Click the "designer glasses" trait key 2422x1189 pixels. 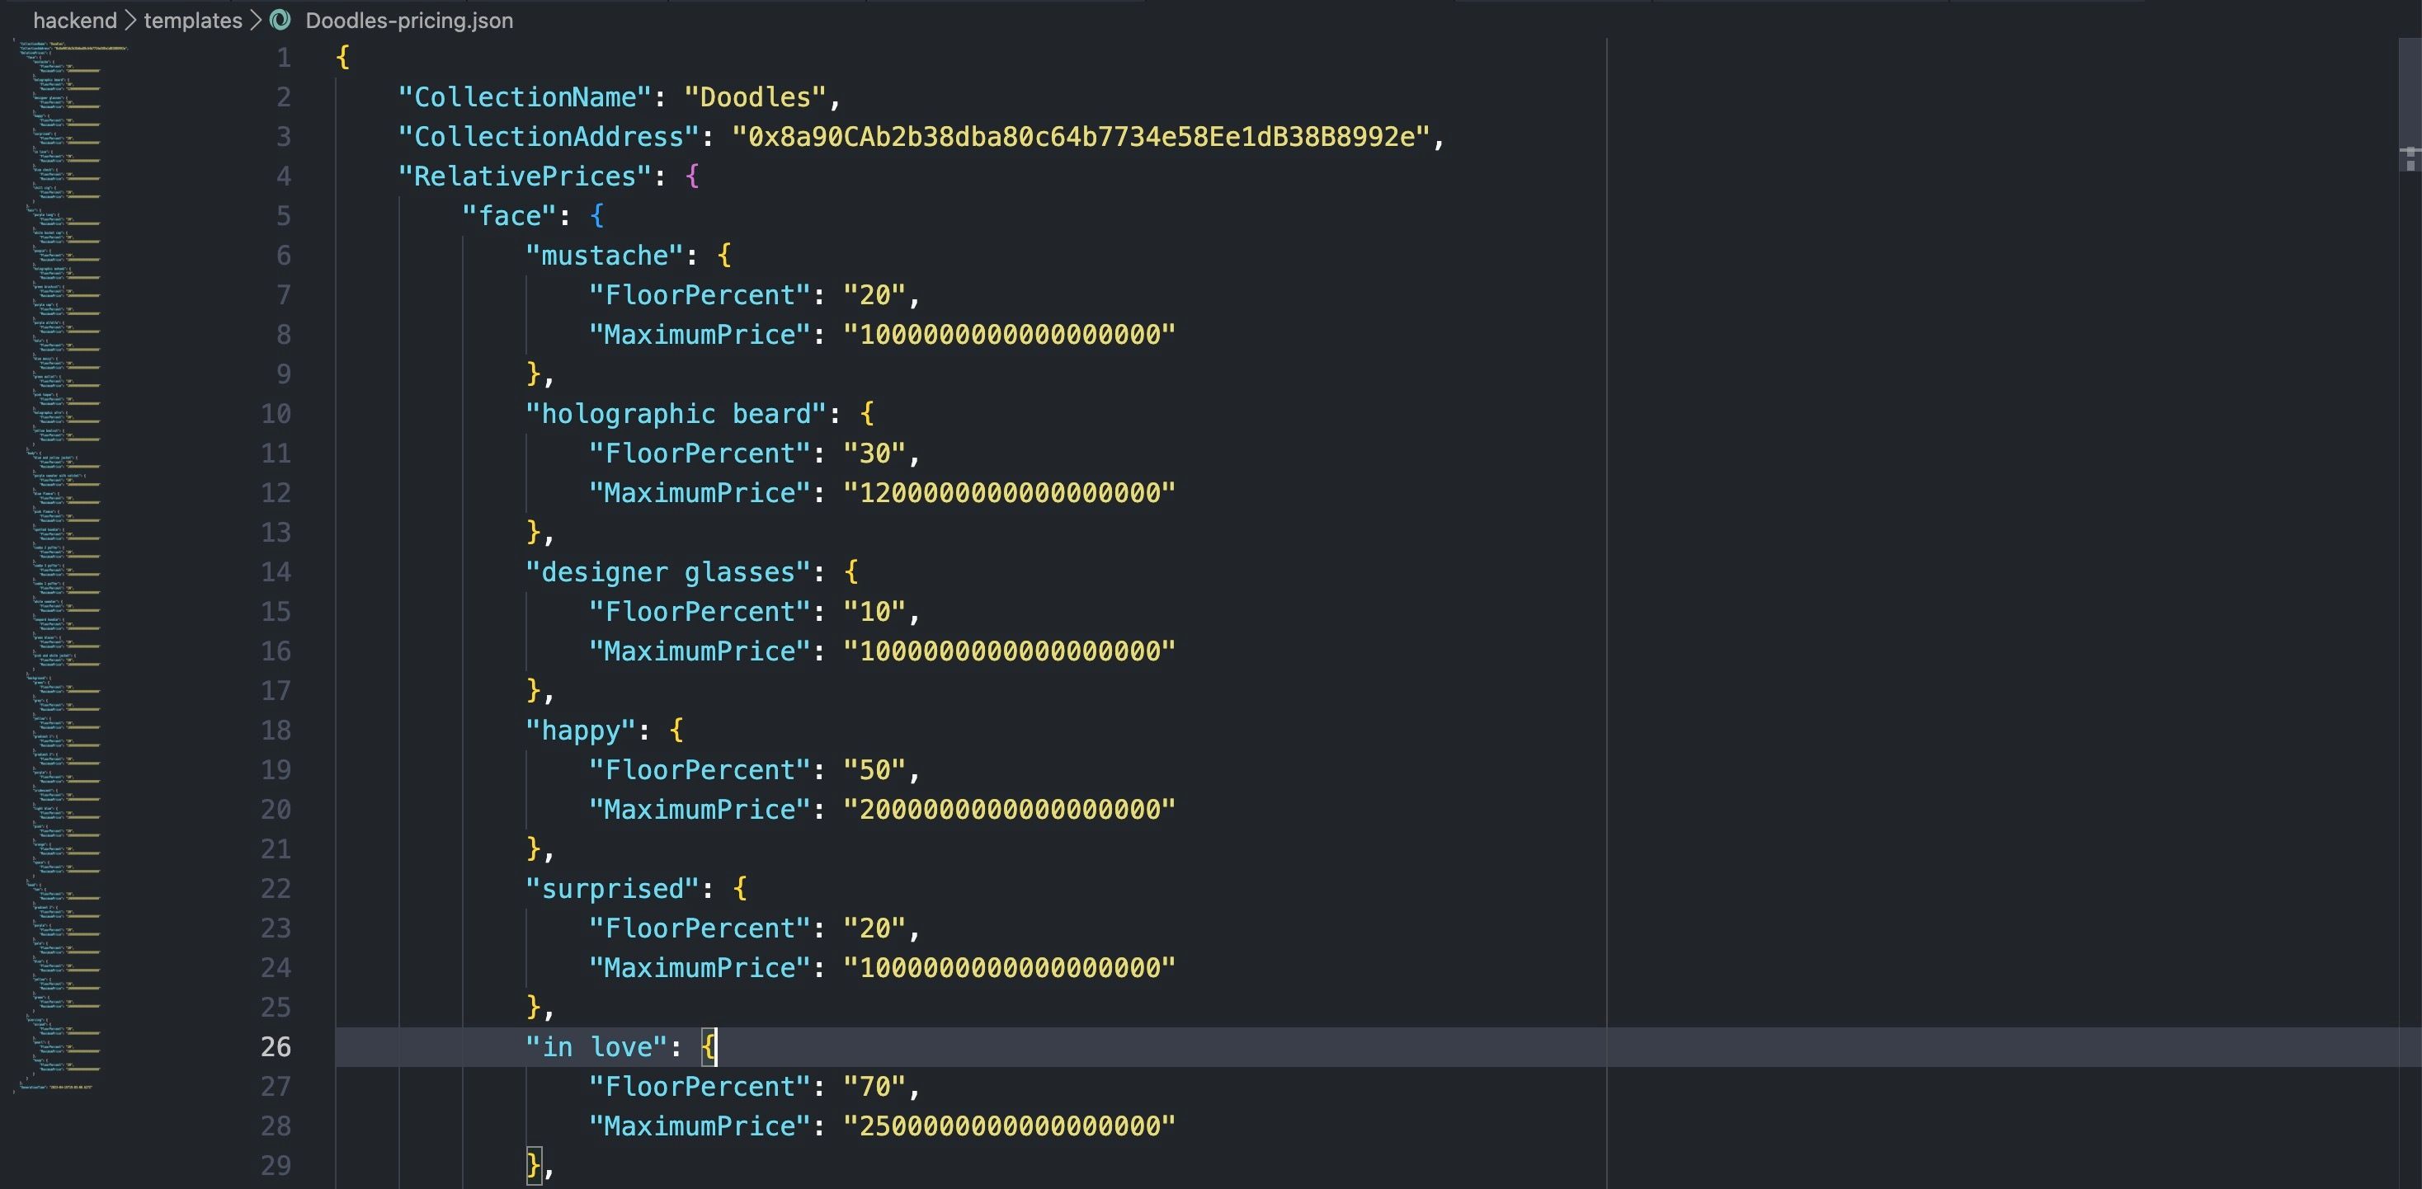[x=668, y=572]
